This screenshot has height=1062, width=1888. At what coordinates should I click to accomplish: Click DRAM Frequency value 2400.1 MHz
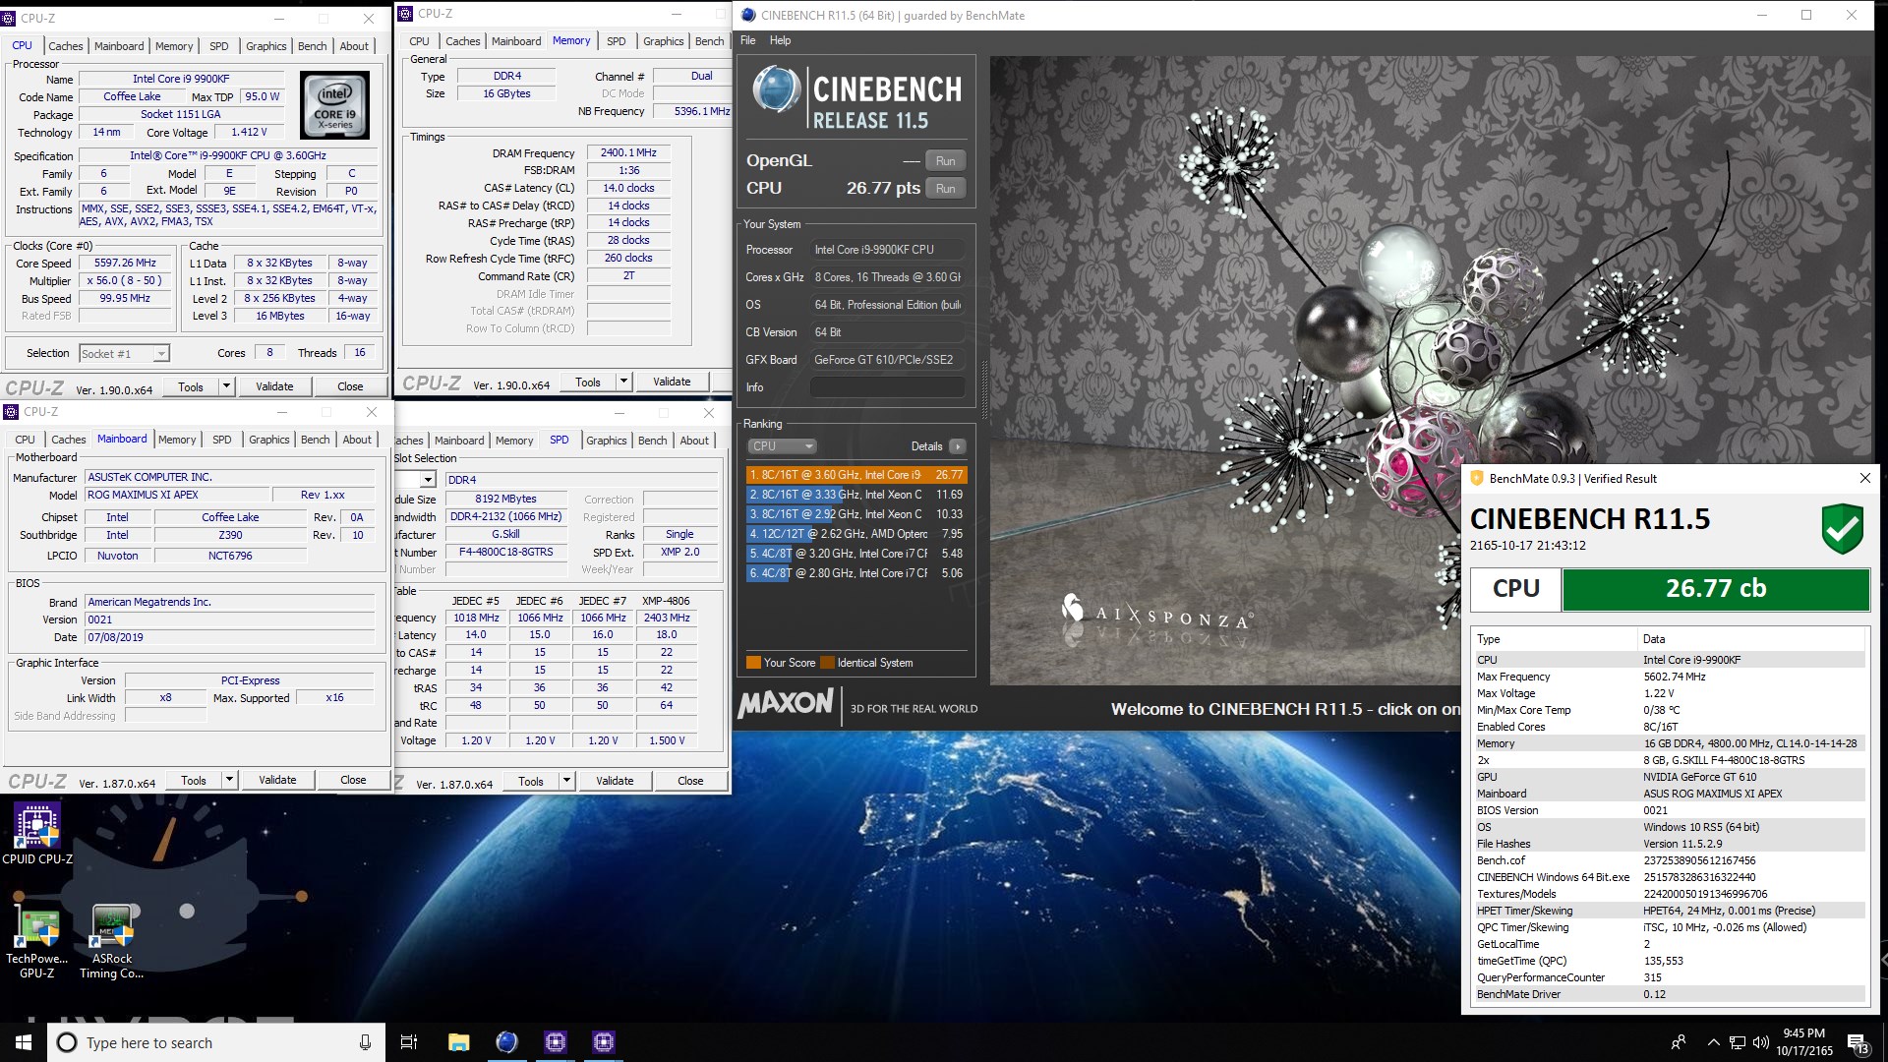[628, 153]
